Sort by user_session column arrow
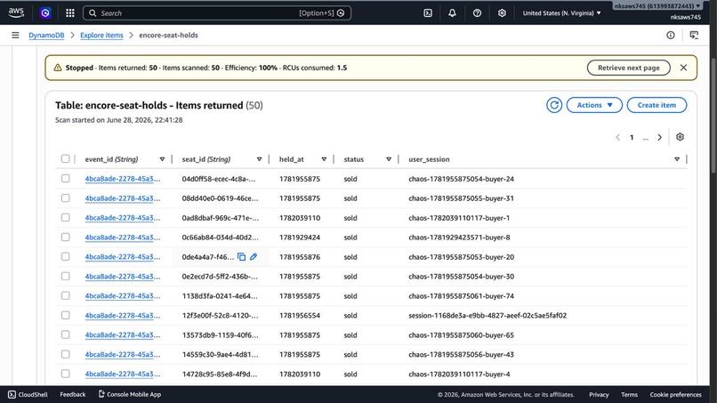The image size is (717, 403). (677, 159)
